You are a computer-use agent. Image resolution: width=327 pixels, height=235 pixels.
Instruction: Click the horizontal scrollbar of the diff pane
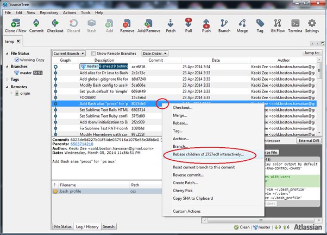tap(261, 220)
